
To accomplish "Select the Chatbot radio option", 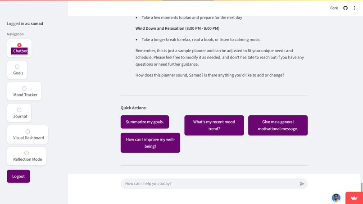I will (x=19, y=45).
